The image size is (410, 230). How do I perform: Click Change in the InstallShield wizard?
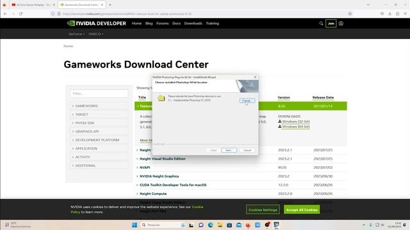click(247, 101)
